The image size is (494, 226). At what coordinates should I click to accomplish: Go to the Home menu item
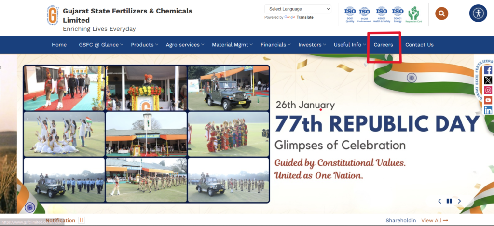59,45
